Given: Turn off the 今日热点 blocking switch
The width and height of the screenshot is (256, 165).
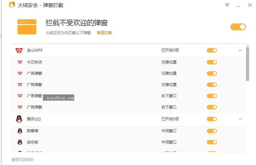Looking at the screenshot, I should pyautogui.click(x=212, y=62).
